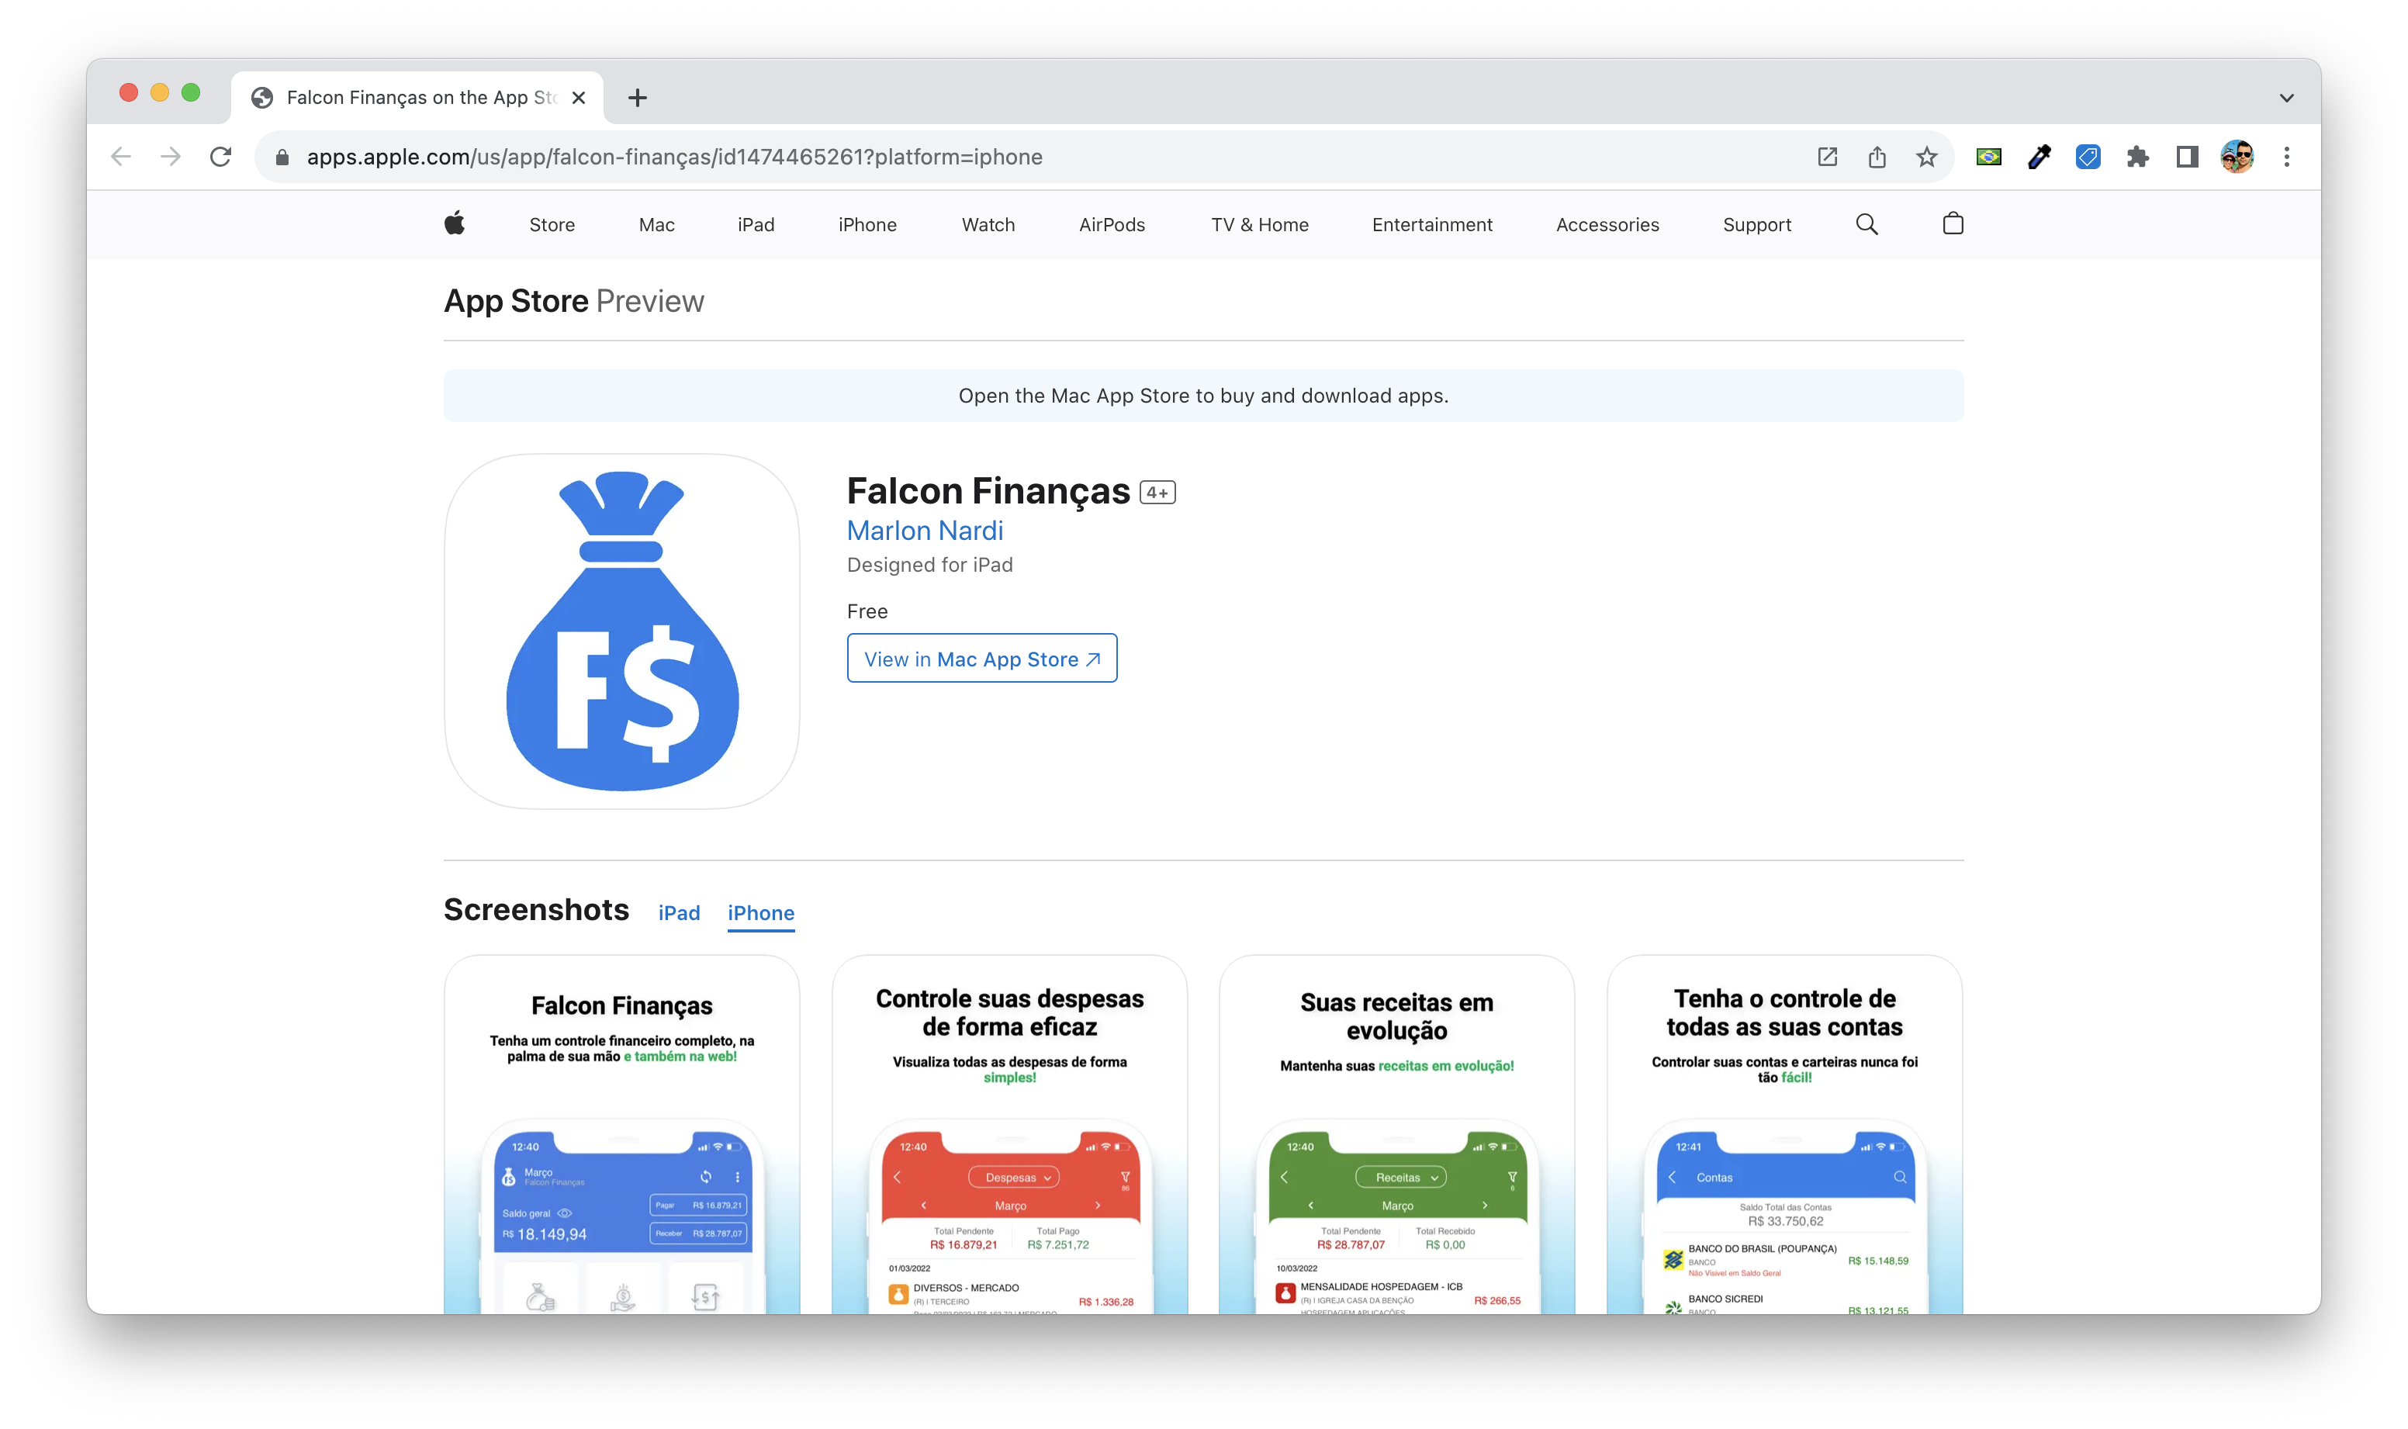Viewport: 2408px width, 1429px height.
Task: Open the Chrome three-dot menu
Action: (2287, 157)
